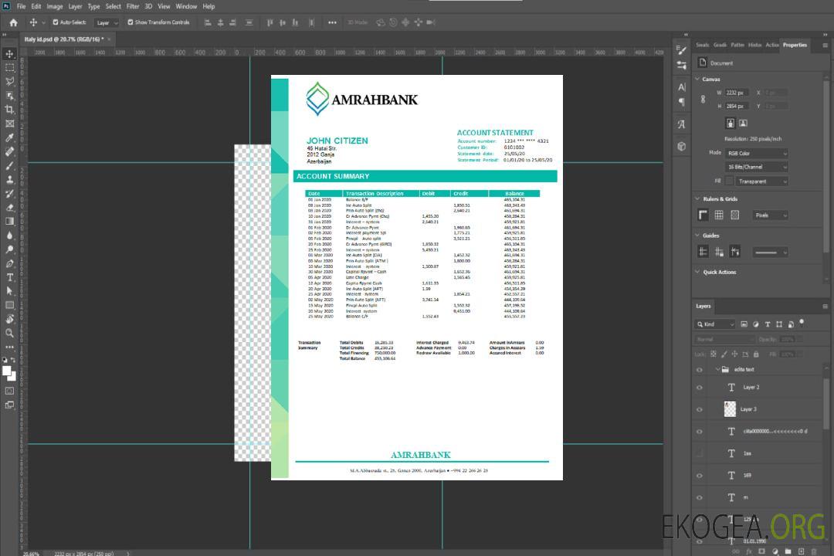Select the Rectangular Marquee tool
The image size is (834, 556).
pyautogui.click(x=9, y=68)
